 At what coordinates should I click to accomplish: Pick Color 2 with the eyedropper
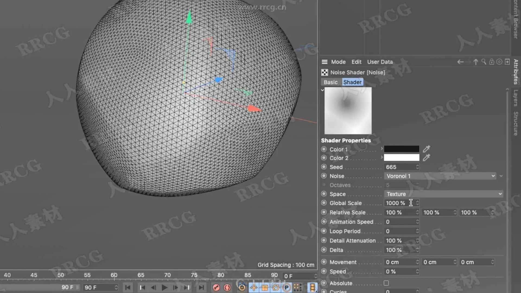pyautogui.click(x=426, y=158)
